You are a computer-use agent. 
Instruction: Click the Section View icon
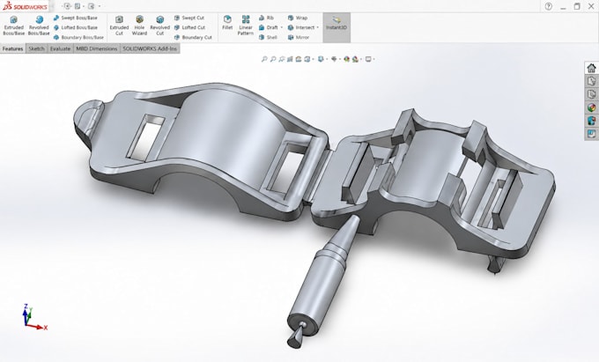point(290,59)
